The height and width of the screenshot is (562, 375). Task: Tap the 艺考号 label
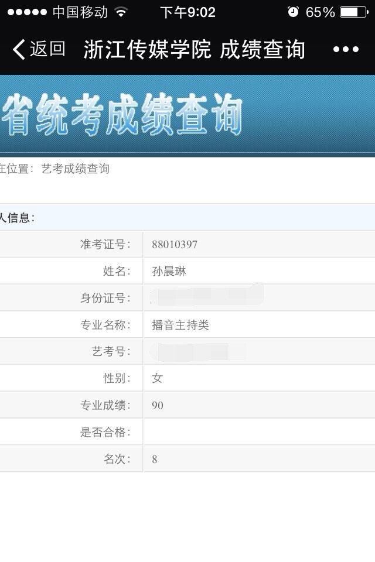[x=111, y=351]
